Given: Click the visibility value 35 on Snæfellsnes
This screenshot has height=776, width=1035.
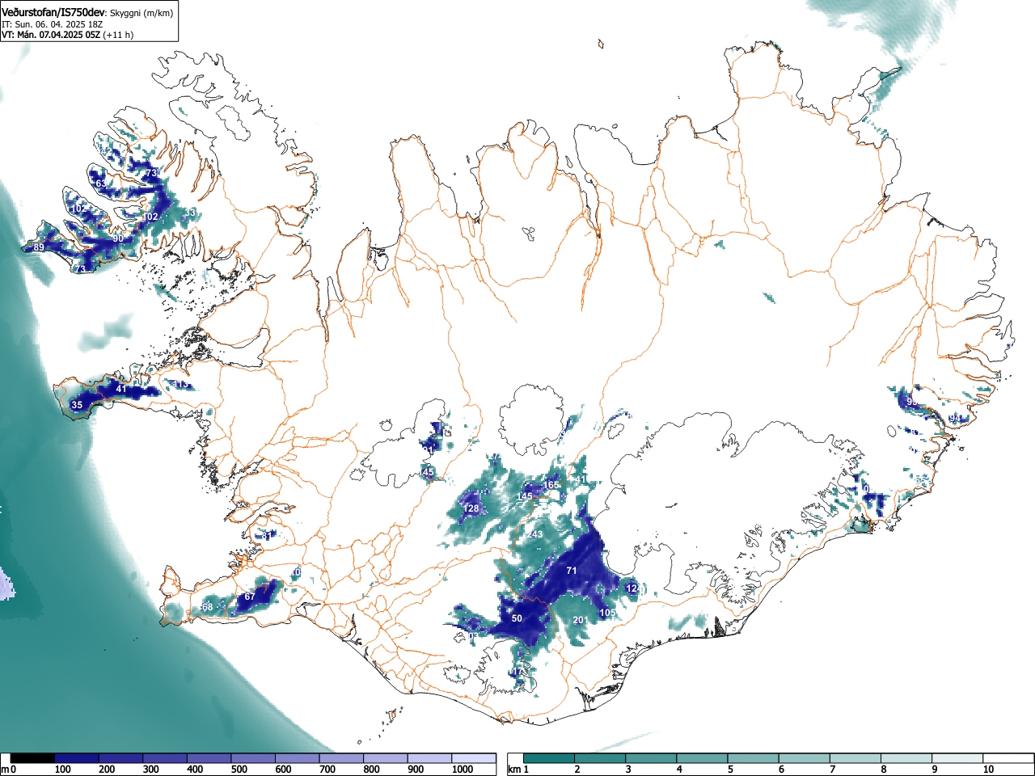Looking at the screenshot, I should [77, 404].
